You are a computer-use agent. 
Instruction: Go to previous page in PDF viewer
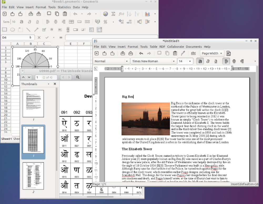[23, 77]
